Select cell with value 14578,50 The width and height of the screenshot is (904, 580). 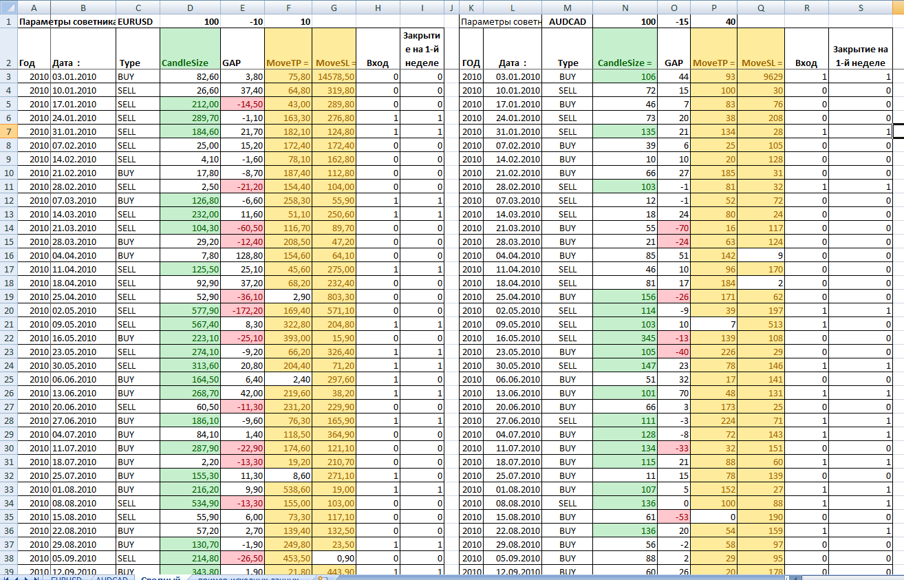(334, 76)
